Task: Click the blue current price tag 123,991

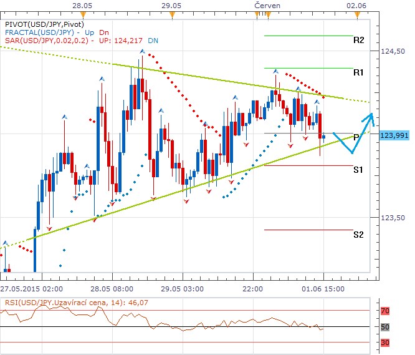Action: click(x=394, y=135)
